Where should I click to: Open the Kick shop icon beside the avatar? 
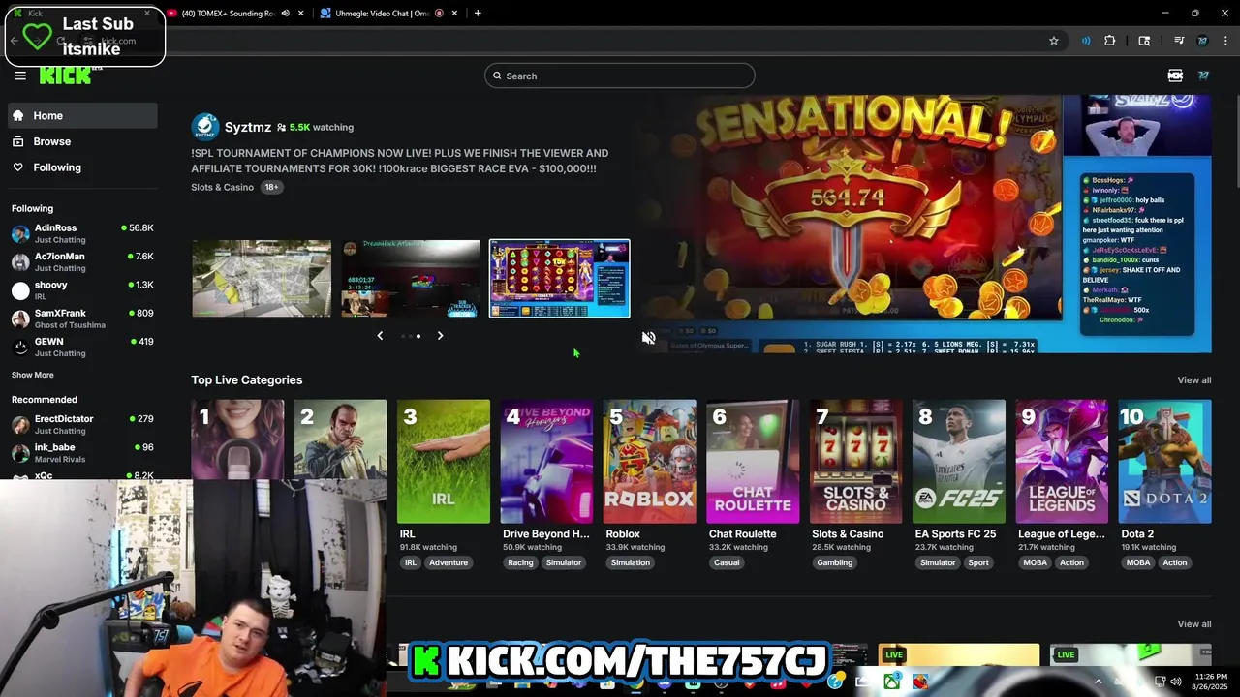point(1175,76)
